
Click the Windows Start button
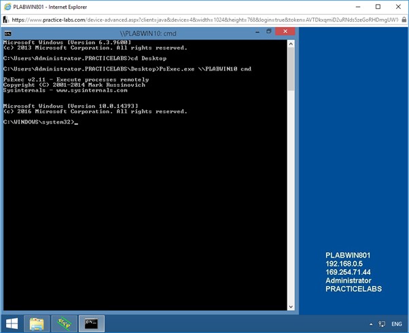pyautogui.click(x=12, y=324)
